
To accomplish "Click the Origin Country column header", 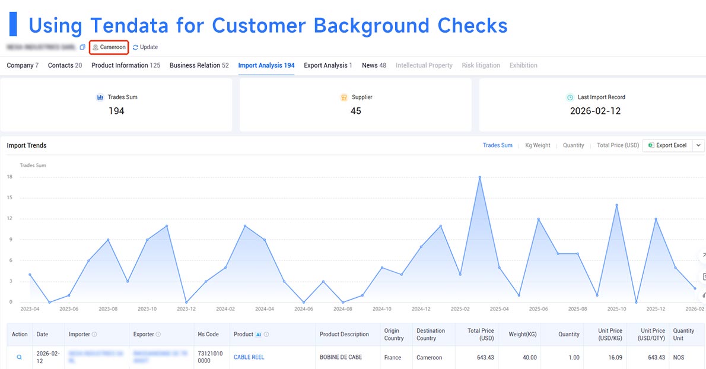I will click(393, 335).
